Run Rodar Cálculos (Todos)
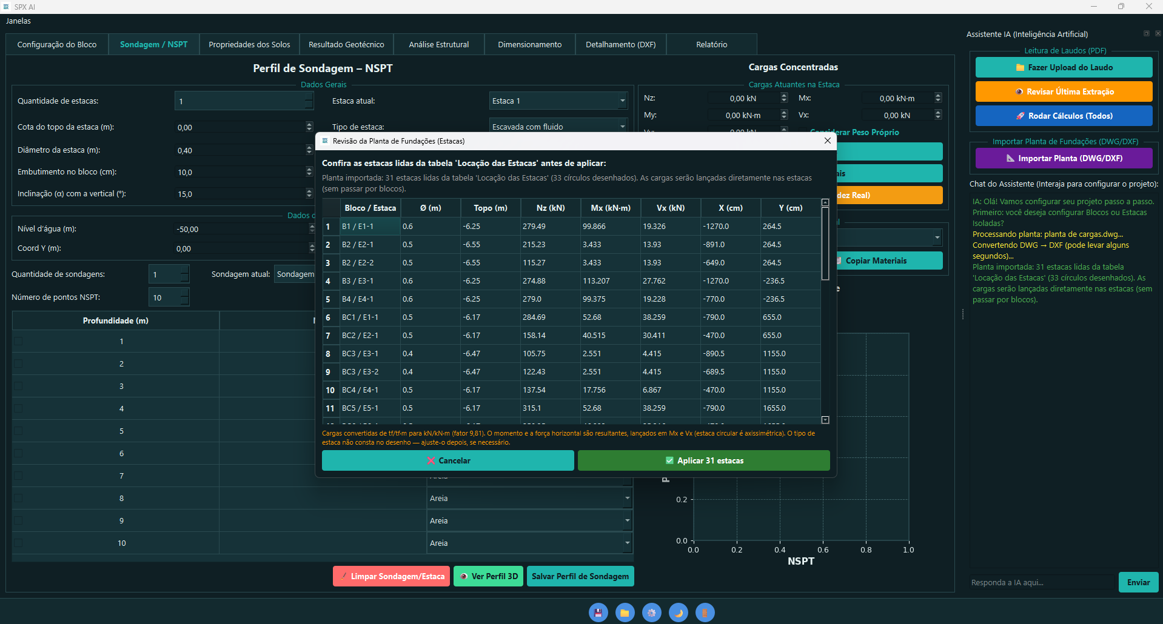 [x=1064, y=116]
